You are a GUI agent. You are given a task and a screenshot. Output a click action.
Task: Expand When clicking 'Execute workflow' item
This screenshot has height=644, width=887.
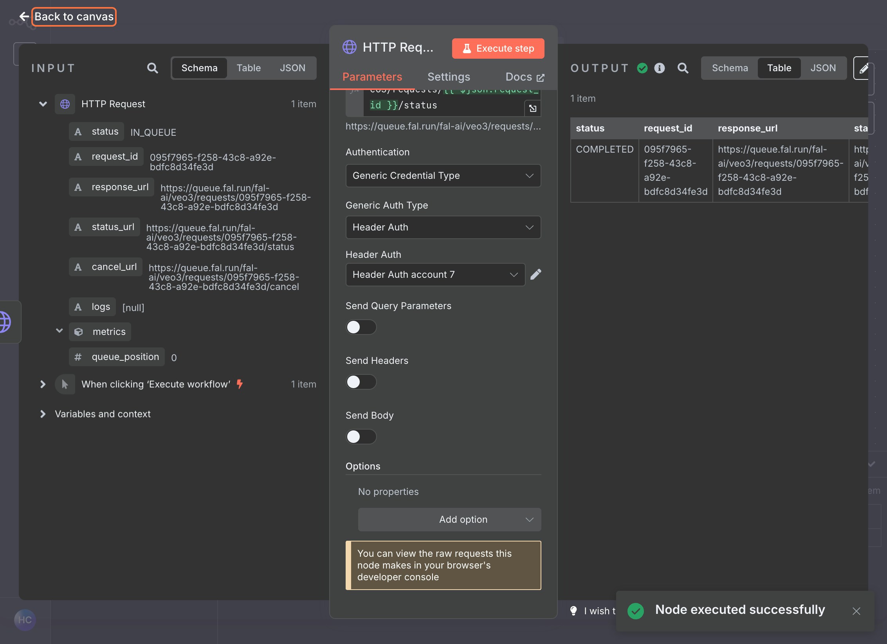pyautogui.click(x=43, y=384)
